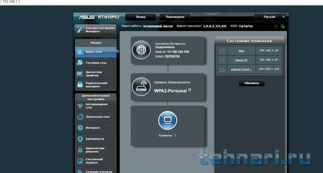Open the Беспроводная сеть menu item

pyautogui.click(x=96, y=106)
